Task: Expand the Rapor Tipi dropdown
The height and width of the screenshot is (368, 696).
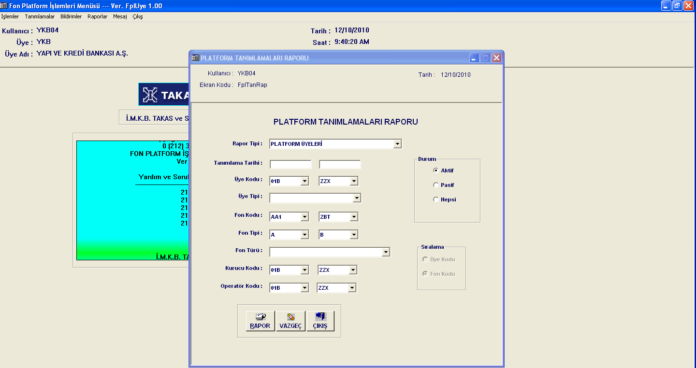Action: [397, 144]
